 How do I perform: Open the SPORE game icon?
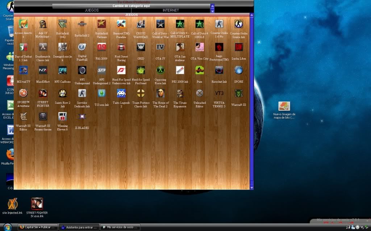point(238,70)
